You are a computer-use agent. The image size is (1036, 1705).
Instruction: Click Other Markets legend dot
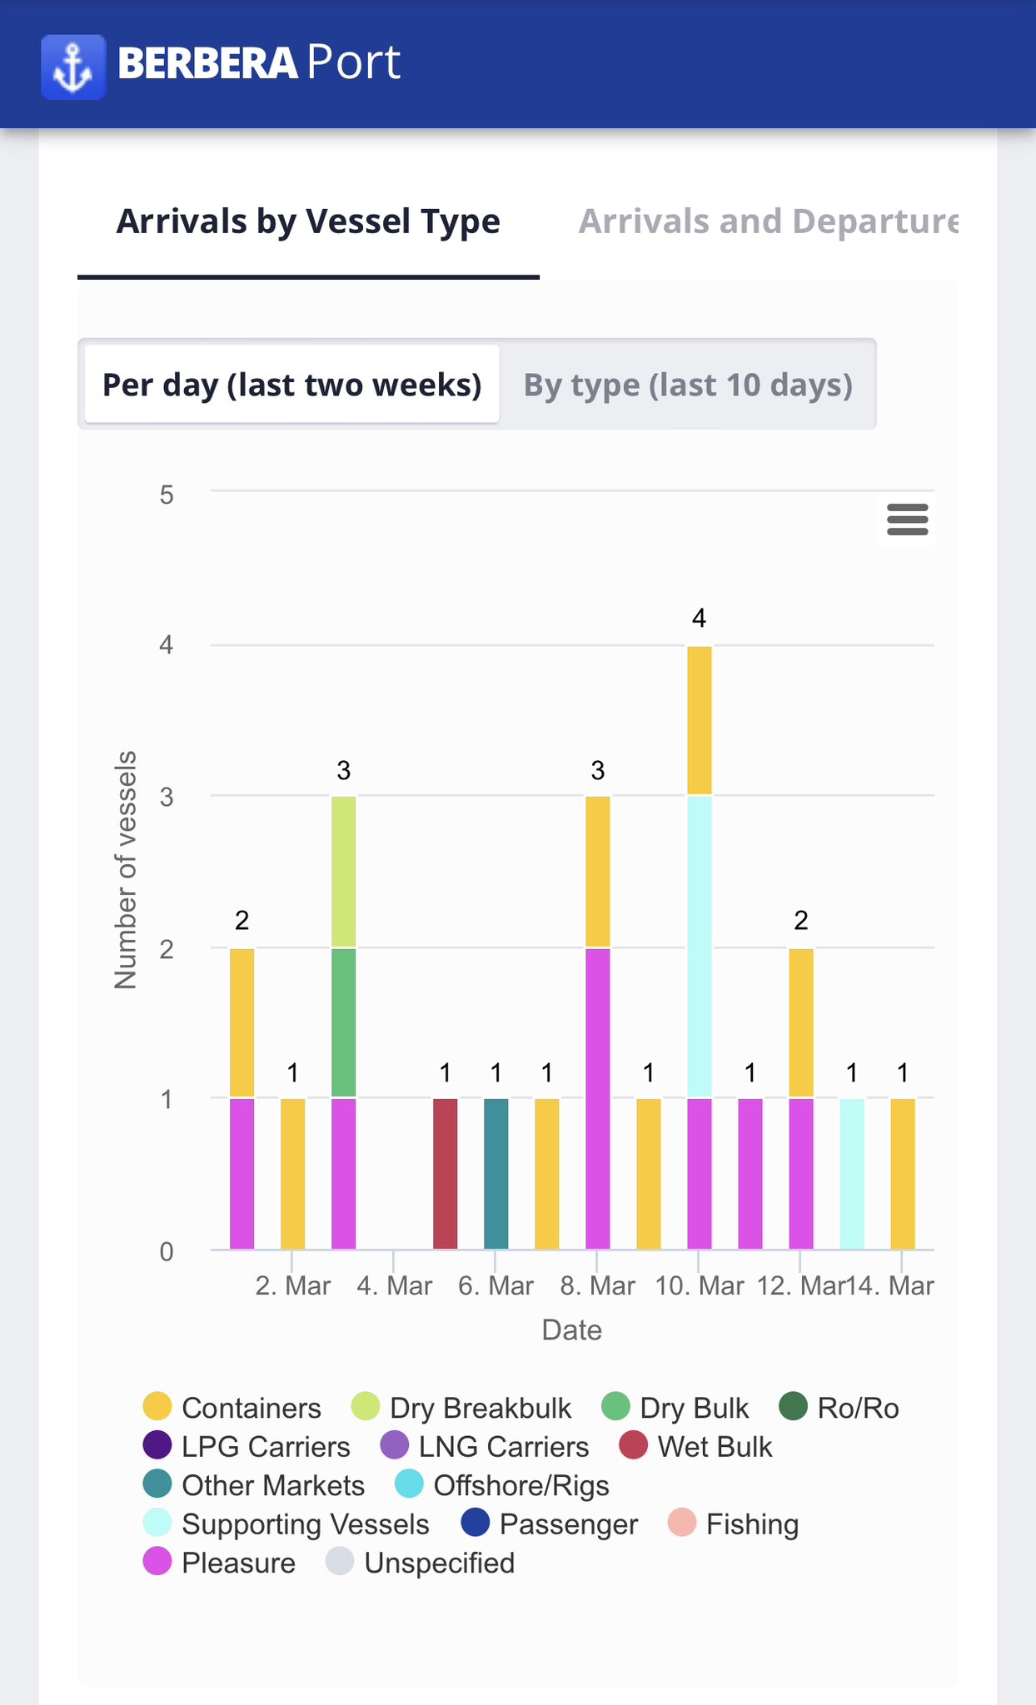(x=157, y=1484)
